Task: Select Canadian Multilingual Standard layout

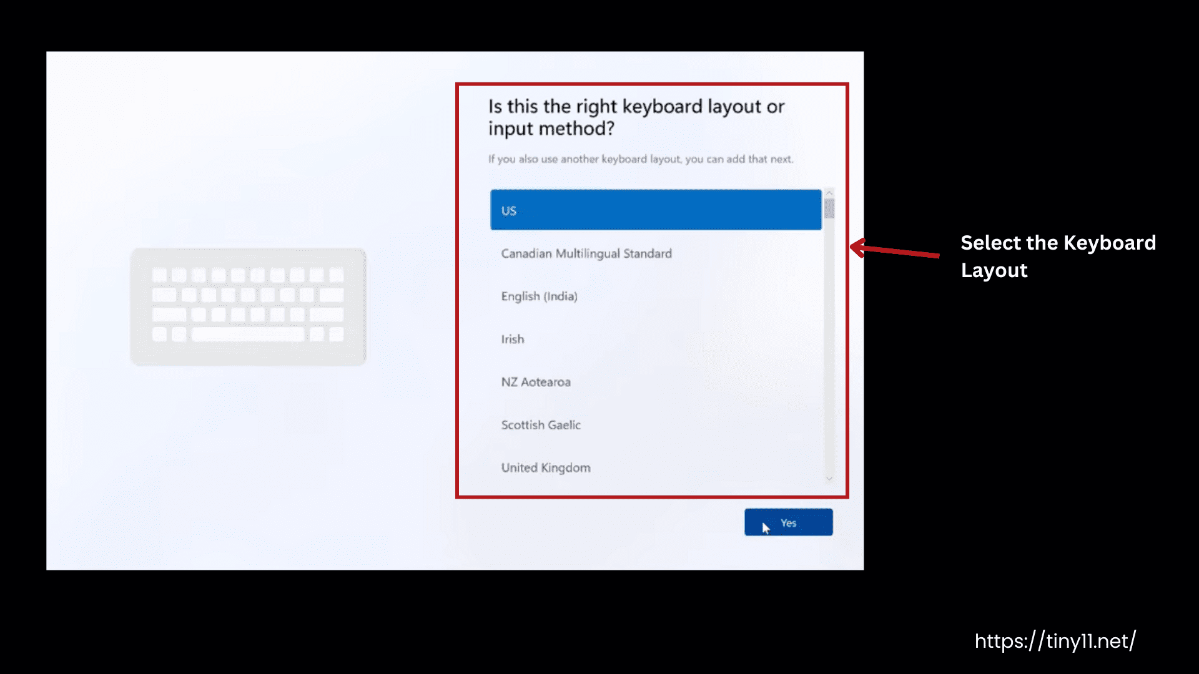Action: coord(586,253)
